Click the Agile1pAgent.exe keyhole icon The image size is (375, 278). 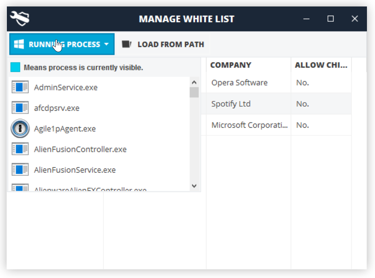[x=20, y=128]
